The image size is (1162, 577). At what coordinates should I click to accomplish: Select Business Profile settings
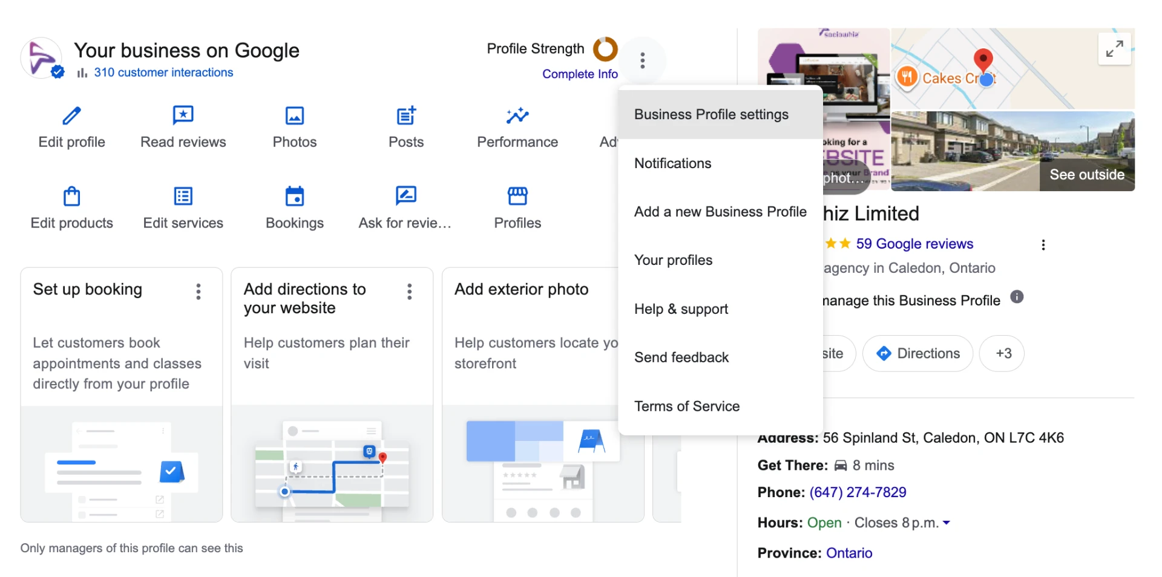[x=720, y=114]
